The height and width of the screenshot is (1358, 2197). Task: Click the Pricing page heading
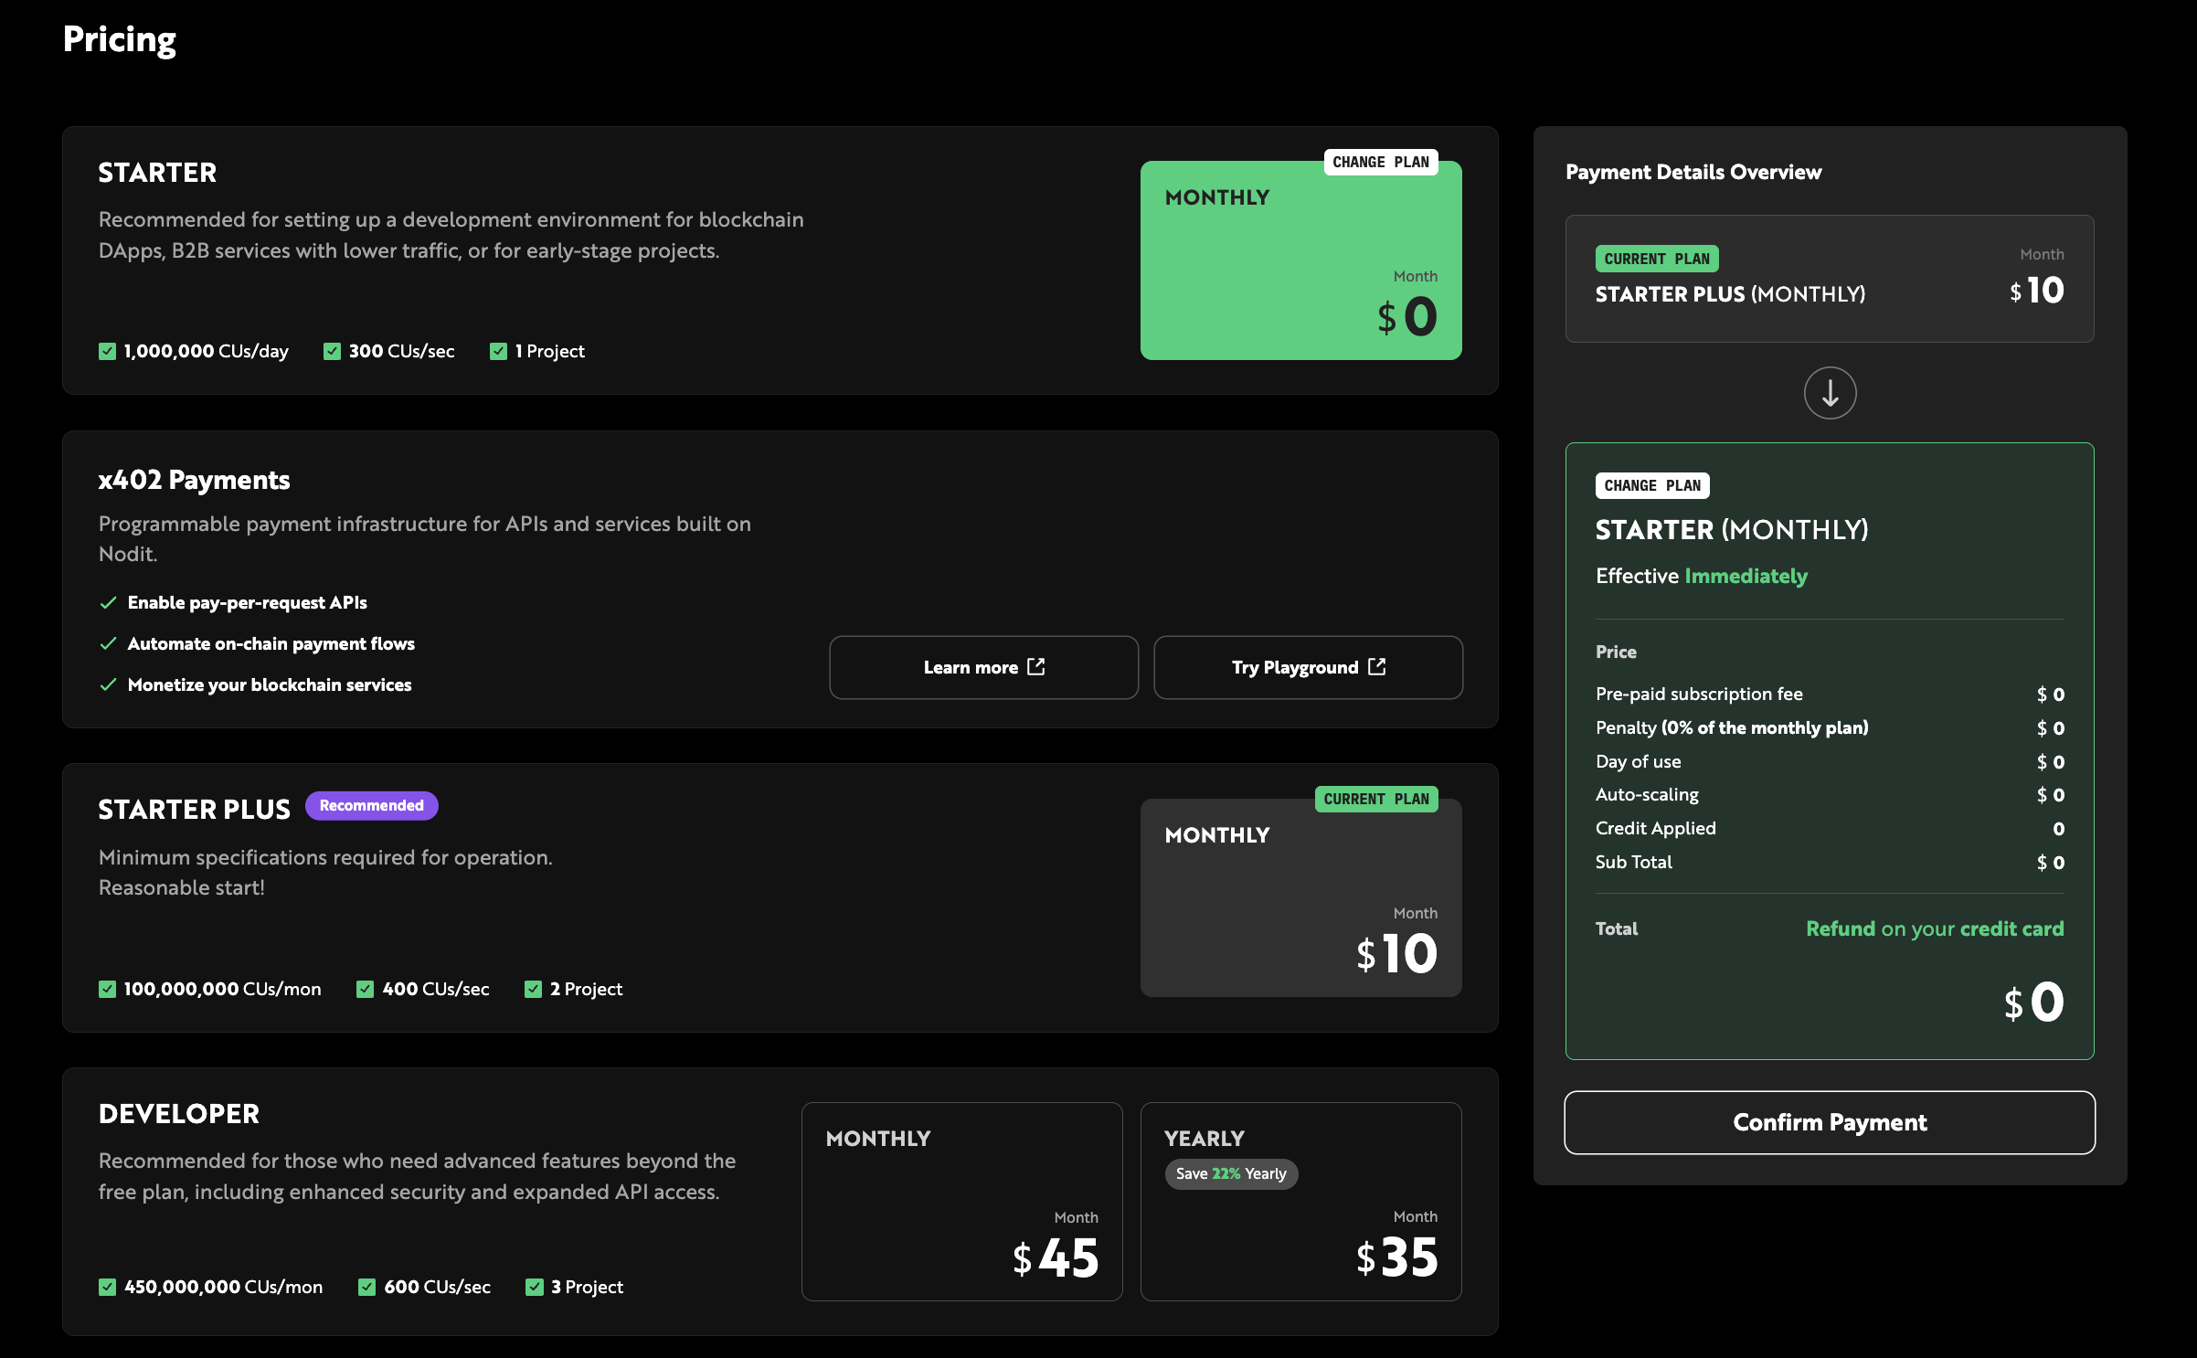coord(120,40)
